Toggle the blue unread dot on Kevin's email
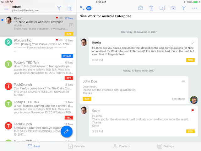The width and height of the screenshot is (201, 151). pos(2,20)
